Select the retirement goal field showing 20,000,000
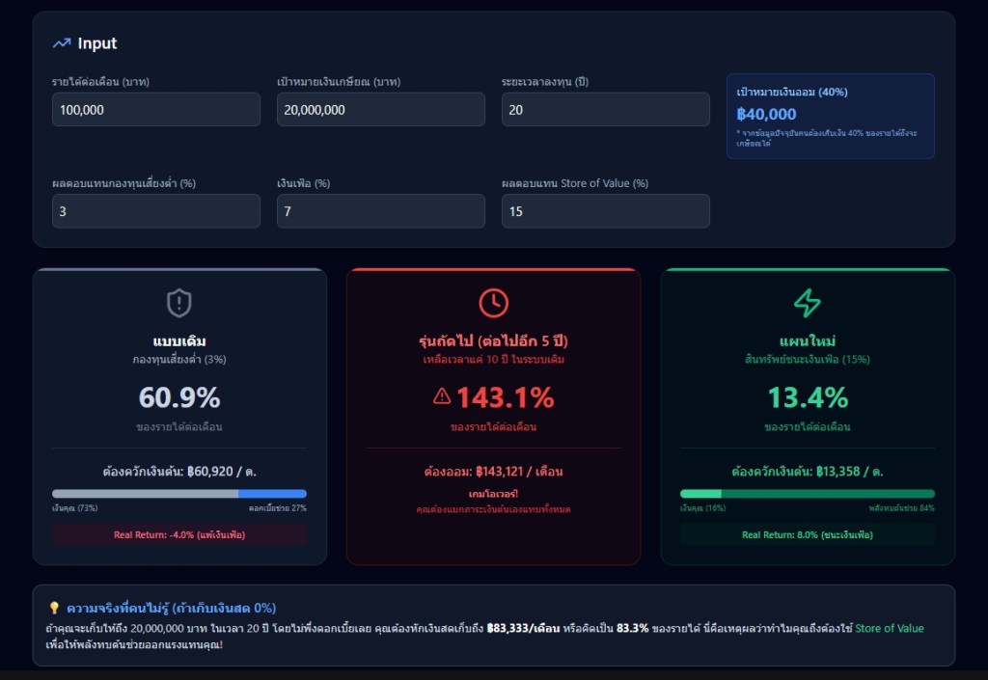The image size is (988, 680). click(x=380, y=110)
